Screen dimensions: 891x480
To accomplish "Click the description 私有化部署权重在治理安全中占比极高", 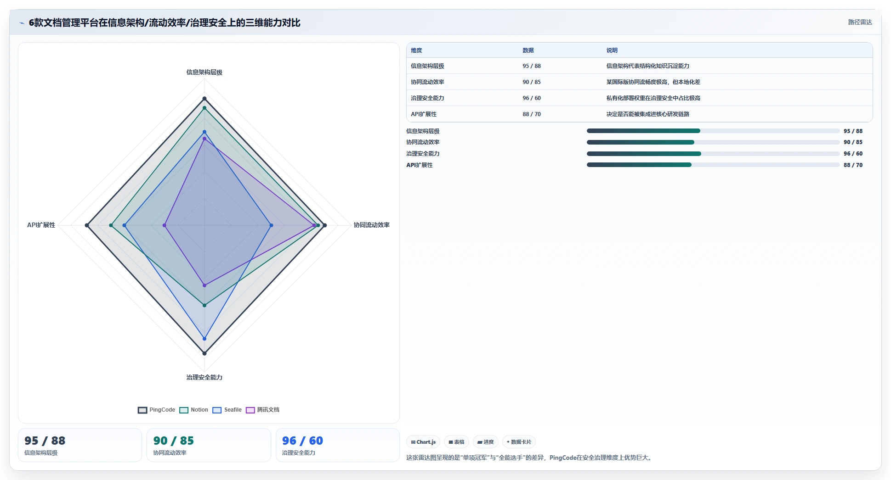I will coord(653,98).
